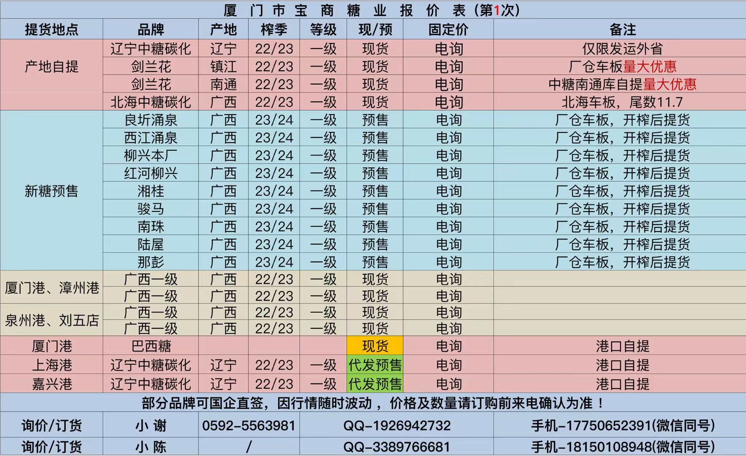Select the 巴西糖 brand cell

pos(151,346)
